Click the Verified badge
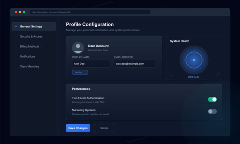The height and width of the screenshot is (144, 240). point(80,72)
